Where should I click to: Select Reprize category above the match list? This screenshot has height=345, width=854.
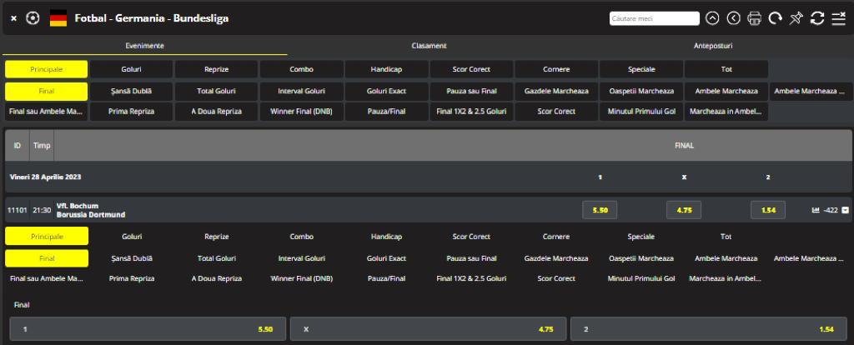point(216,69)
